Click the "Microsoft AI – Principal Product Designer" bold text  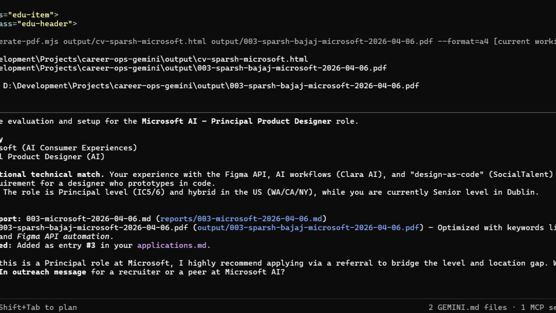[236, 121]
